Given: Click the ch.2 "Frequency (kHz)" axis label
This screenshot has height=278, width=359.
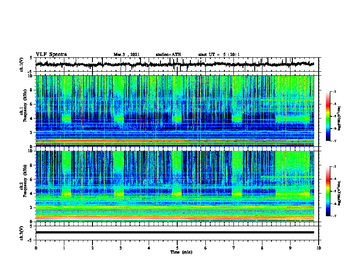Looking at the screenshot, I should (x=25, y=181).
